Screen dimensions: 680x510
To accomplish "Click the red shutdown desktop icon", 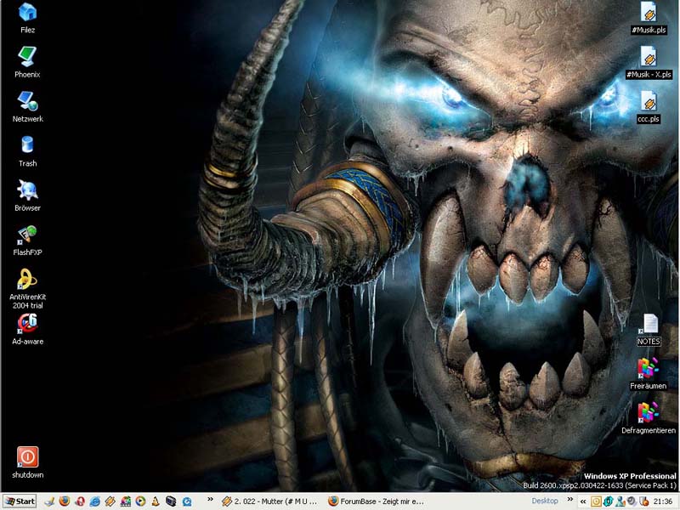I will point(27,462).
